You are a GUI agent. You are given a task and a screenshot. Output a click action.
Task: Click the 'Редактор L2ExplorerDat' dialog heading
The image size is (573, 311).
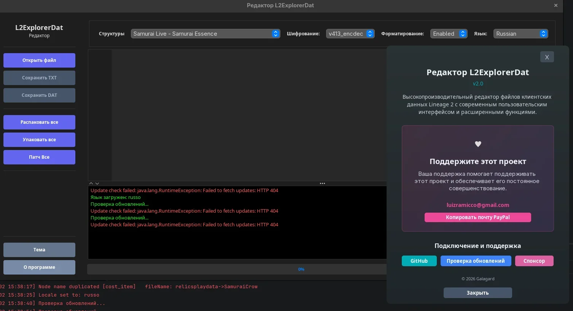[x=477, y=73]
